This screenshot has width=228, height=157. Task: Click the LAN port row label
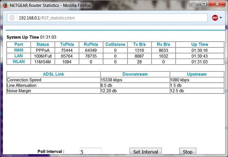pos(18,56)
